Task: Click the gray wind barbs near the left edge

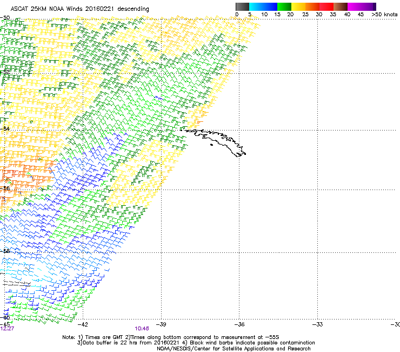Action: click(x=17, y=283)
